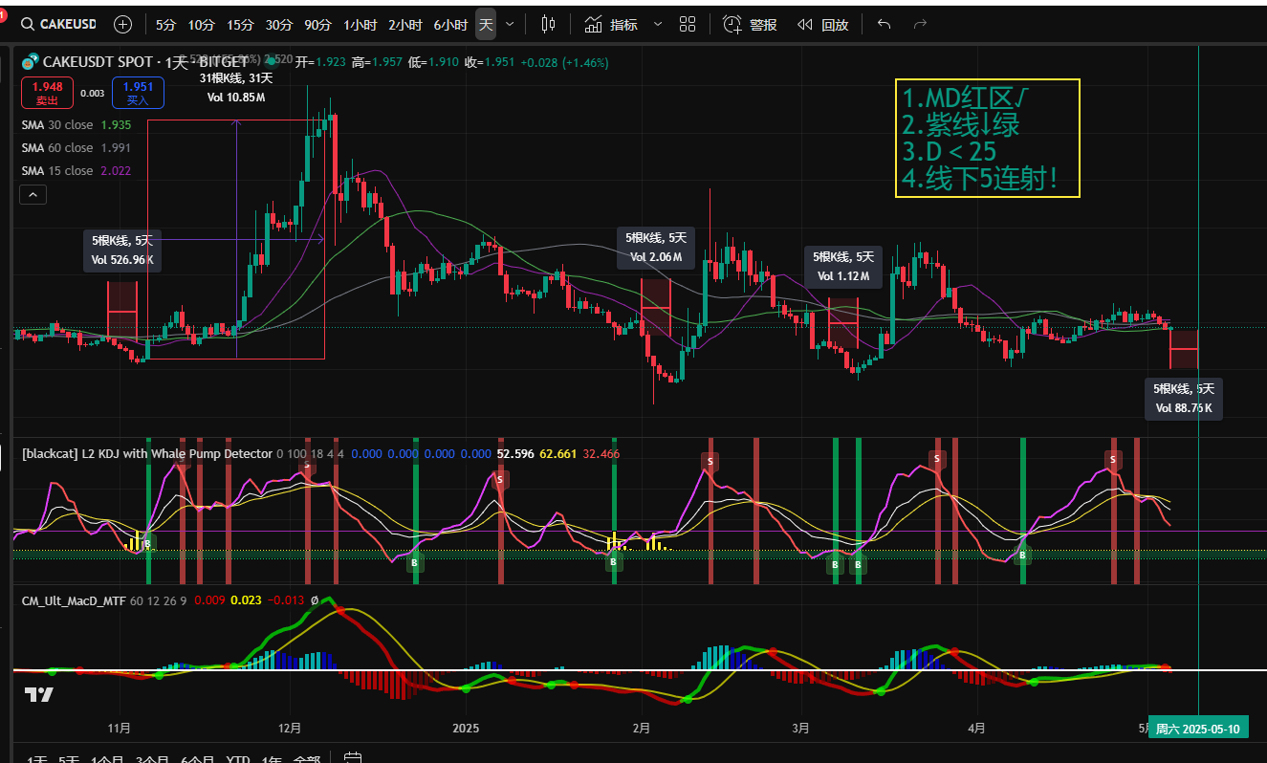Click the 周六 2025-05-10 date label
The width and height of the screenshot is (1267, 763).
[x=1197, y=729]
